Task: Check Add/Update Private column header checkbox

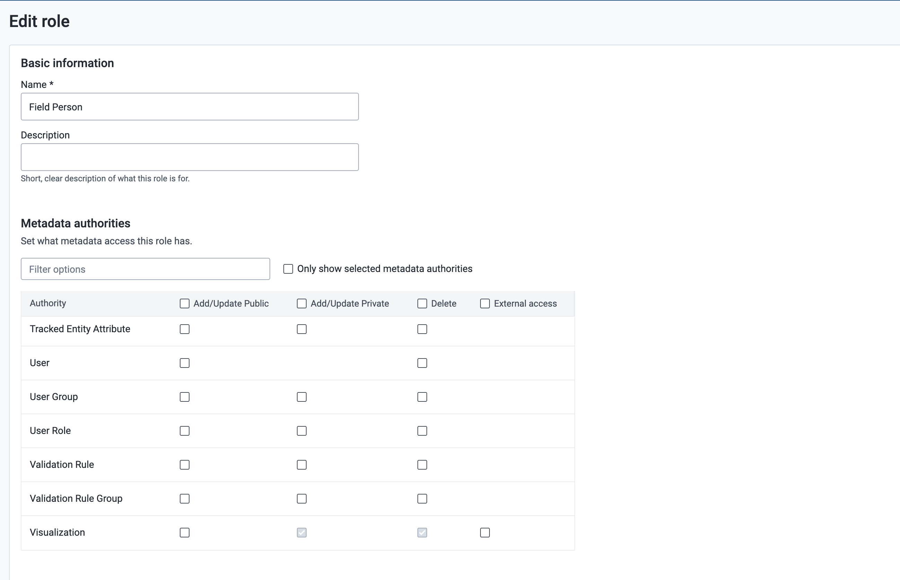Action: coord(302,303)
